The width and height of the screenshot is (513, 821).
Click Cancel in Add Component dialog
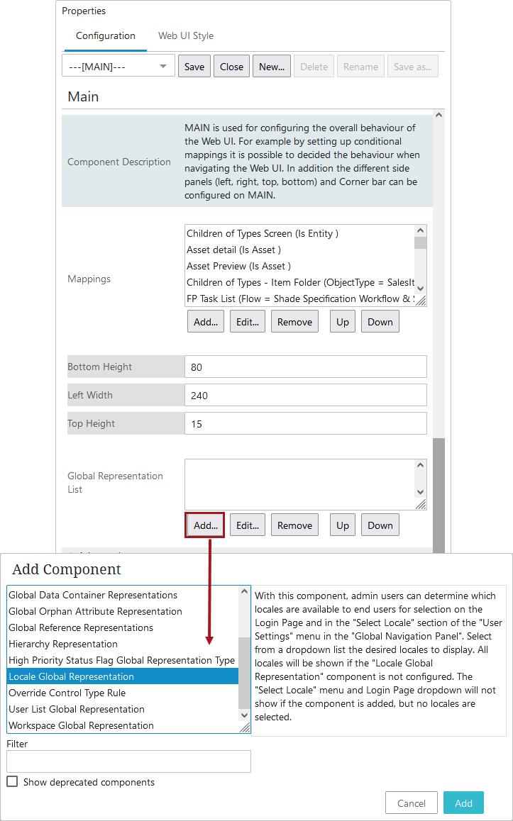pos(412,803)
